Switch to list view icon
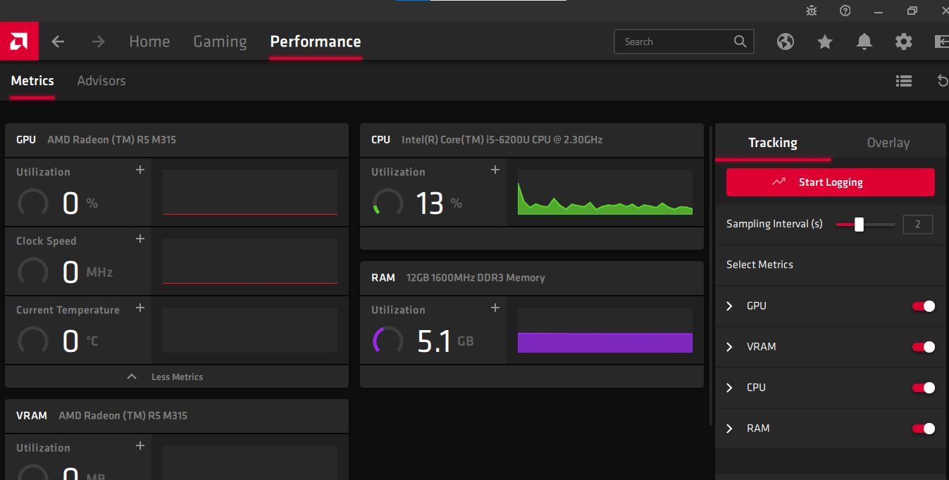The image size is (949, 480). tap(904, 81)
